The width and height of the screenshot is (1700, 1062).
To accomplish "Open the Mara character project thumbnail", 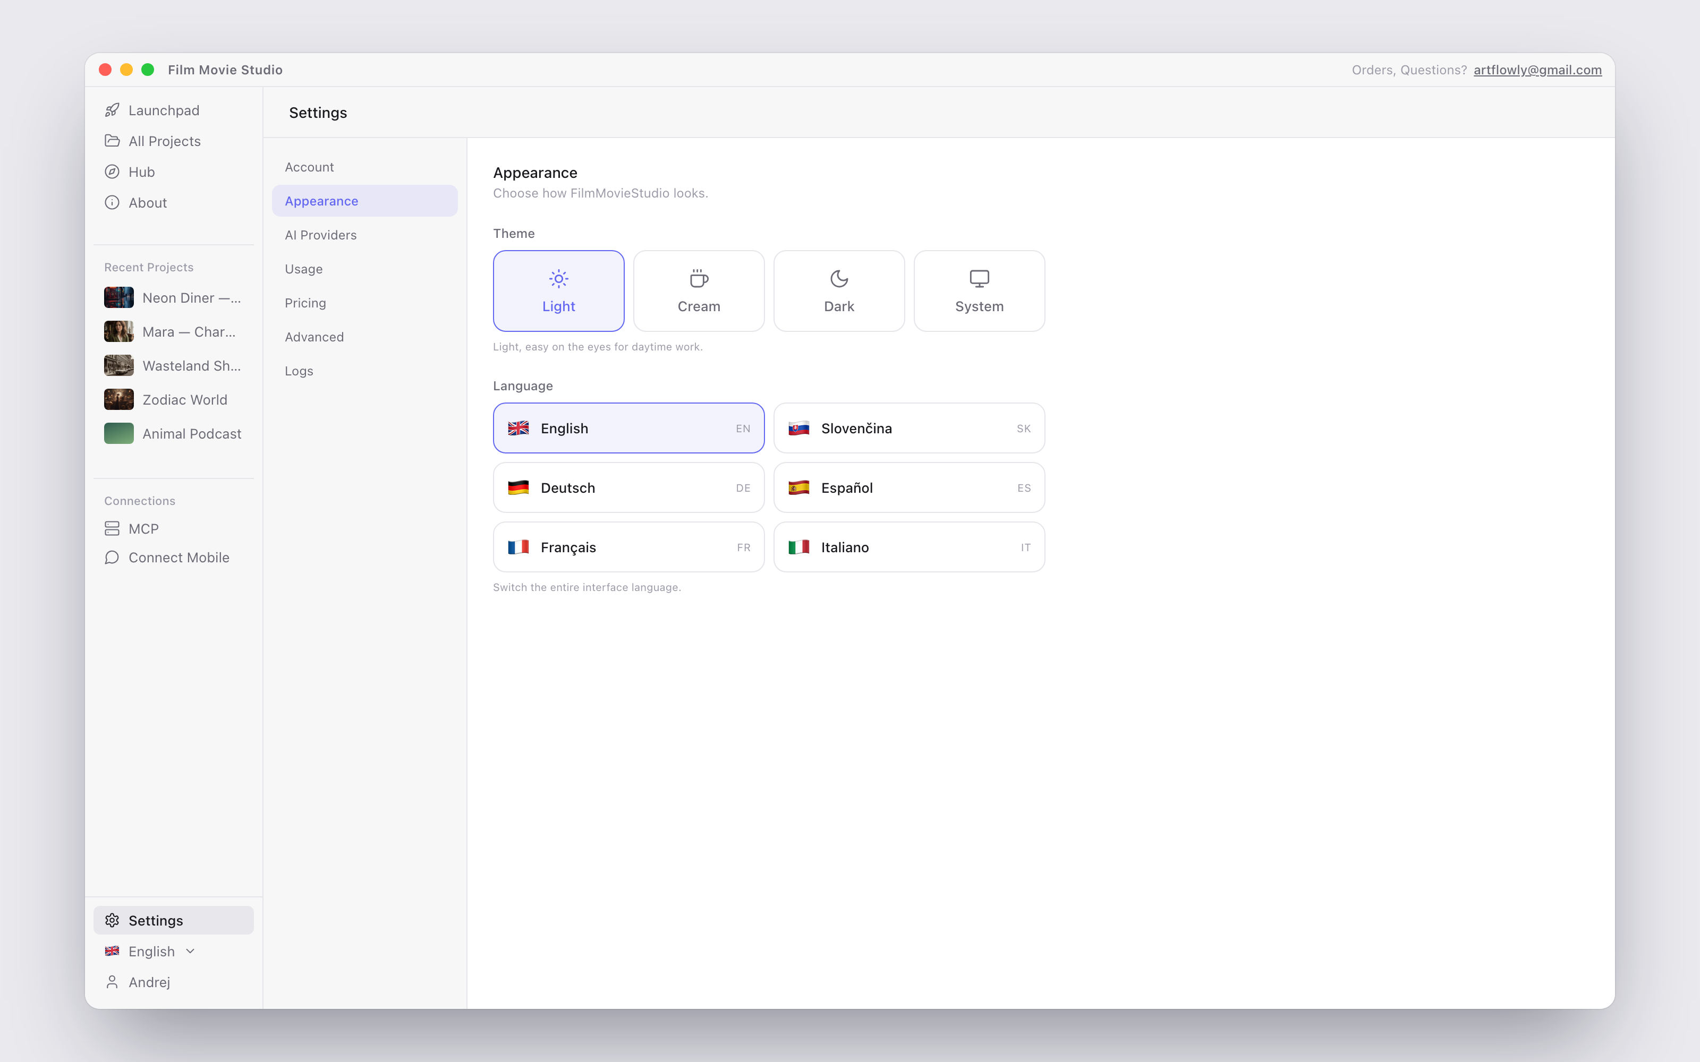I will (x=118, y=331).
